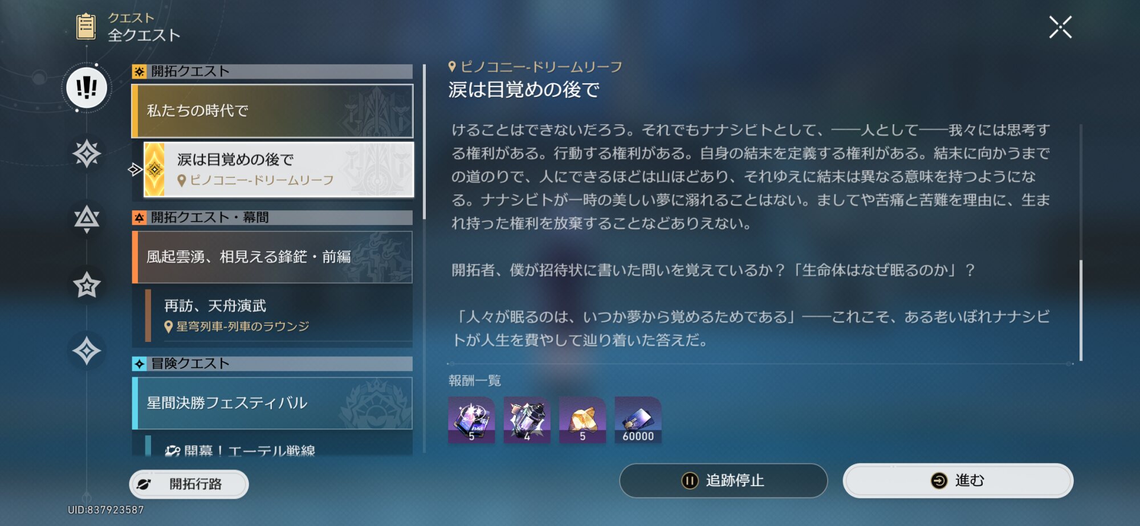Collapse the 風起雲湧、相見える鋒鋩・前編 chapter
The width and height of the screenshot is (1140, 526).
(272, 257)
